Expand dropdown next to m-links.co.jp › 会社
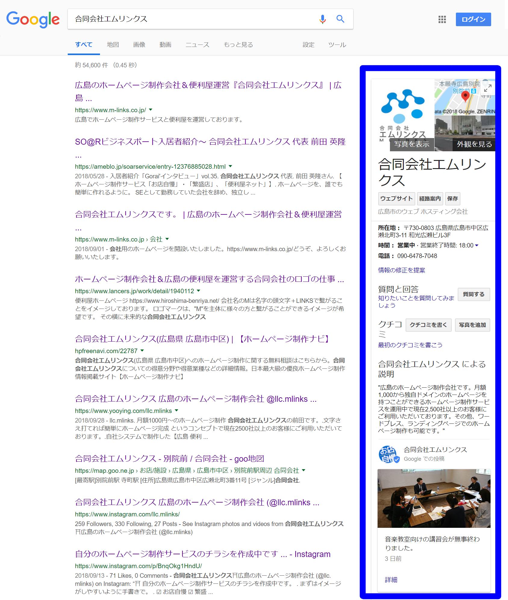508x600 pixels. [x=167, y=239]
